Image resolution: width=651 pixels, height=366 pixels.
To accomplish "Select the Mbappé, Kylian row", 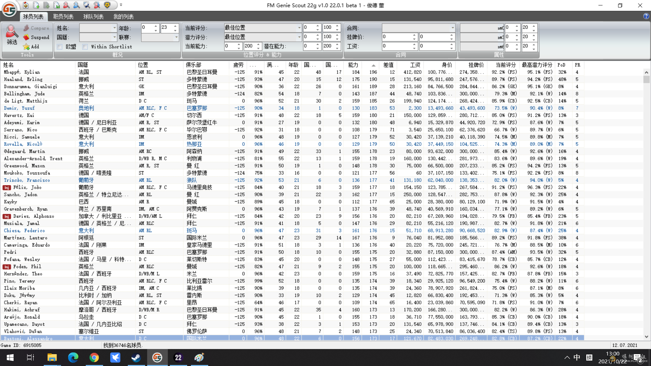I will coord(292,72).
